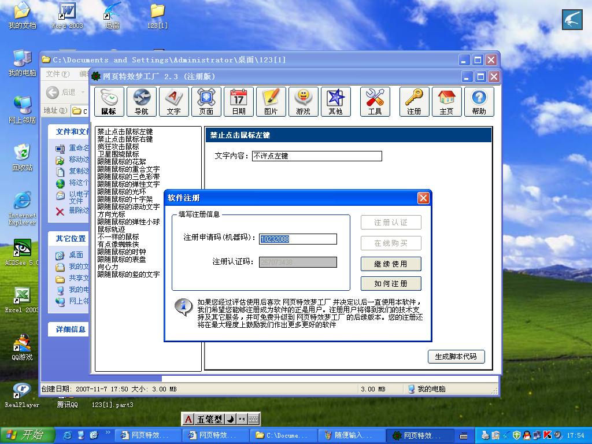Select 跟随鼠标的时钟 list item
Image resolution: width=592 pixels, height=444 pixels.
pos(121,252)
